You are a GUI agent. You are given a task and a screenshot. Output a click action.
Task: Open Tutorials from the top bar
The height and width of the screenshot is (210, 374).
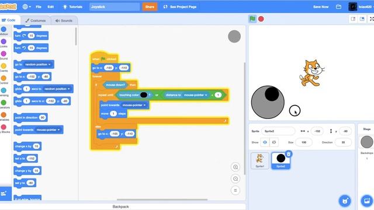pyautogui.click(x=72, y=6)
